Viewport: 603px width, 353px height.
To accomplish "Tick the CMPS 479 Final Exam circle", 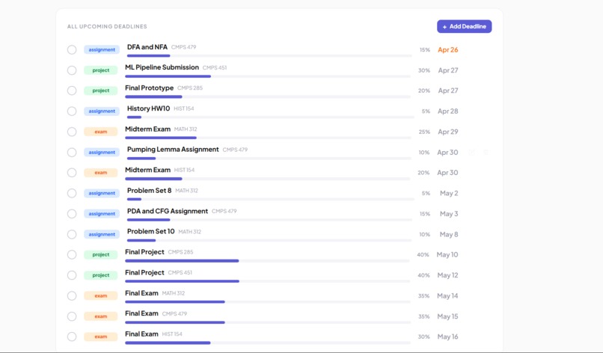I will click(72, 316).
